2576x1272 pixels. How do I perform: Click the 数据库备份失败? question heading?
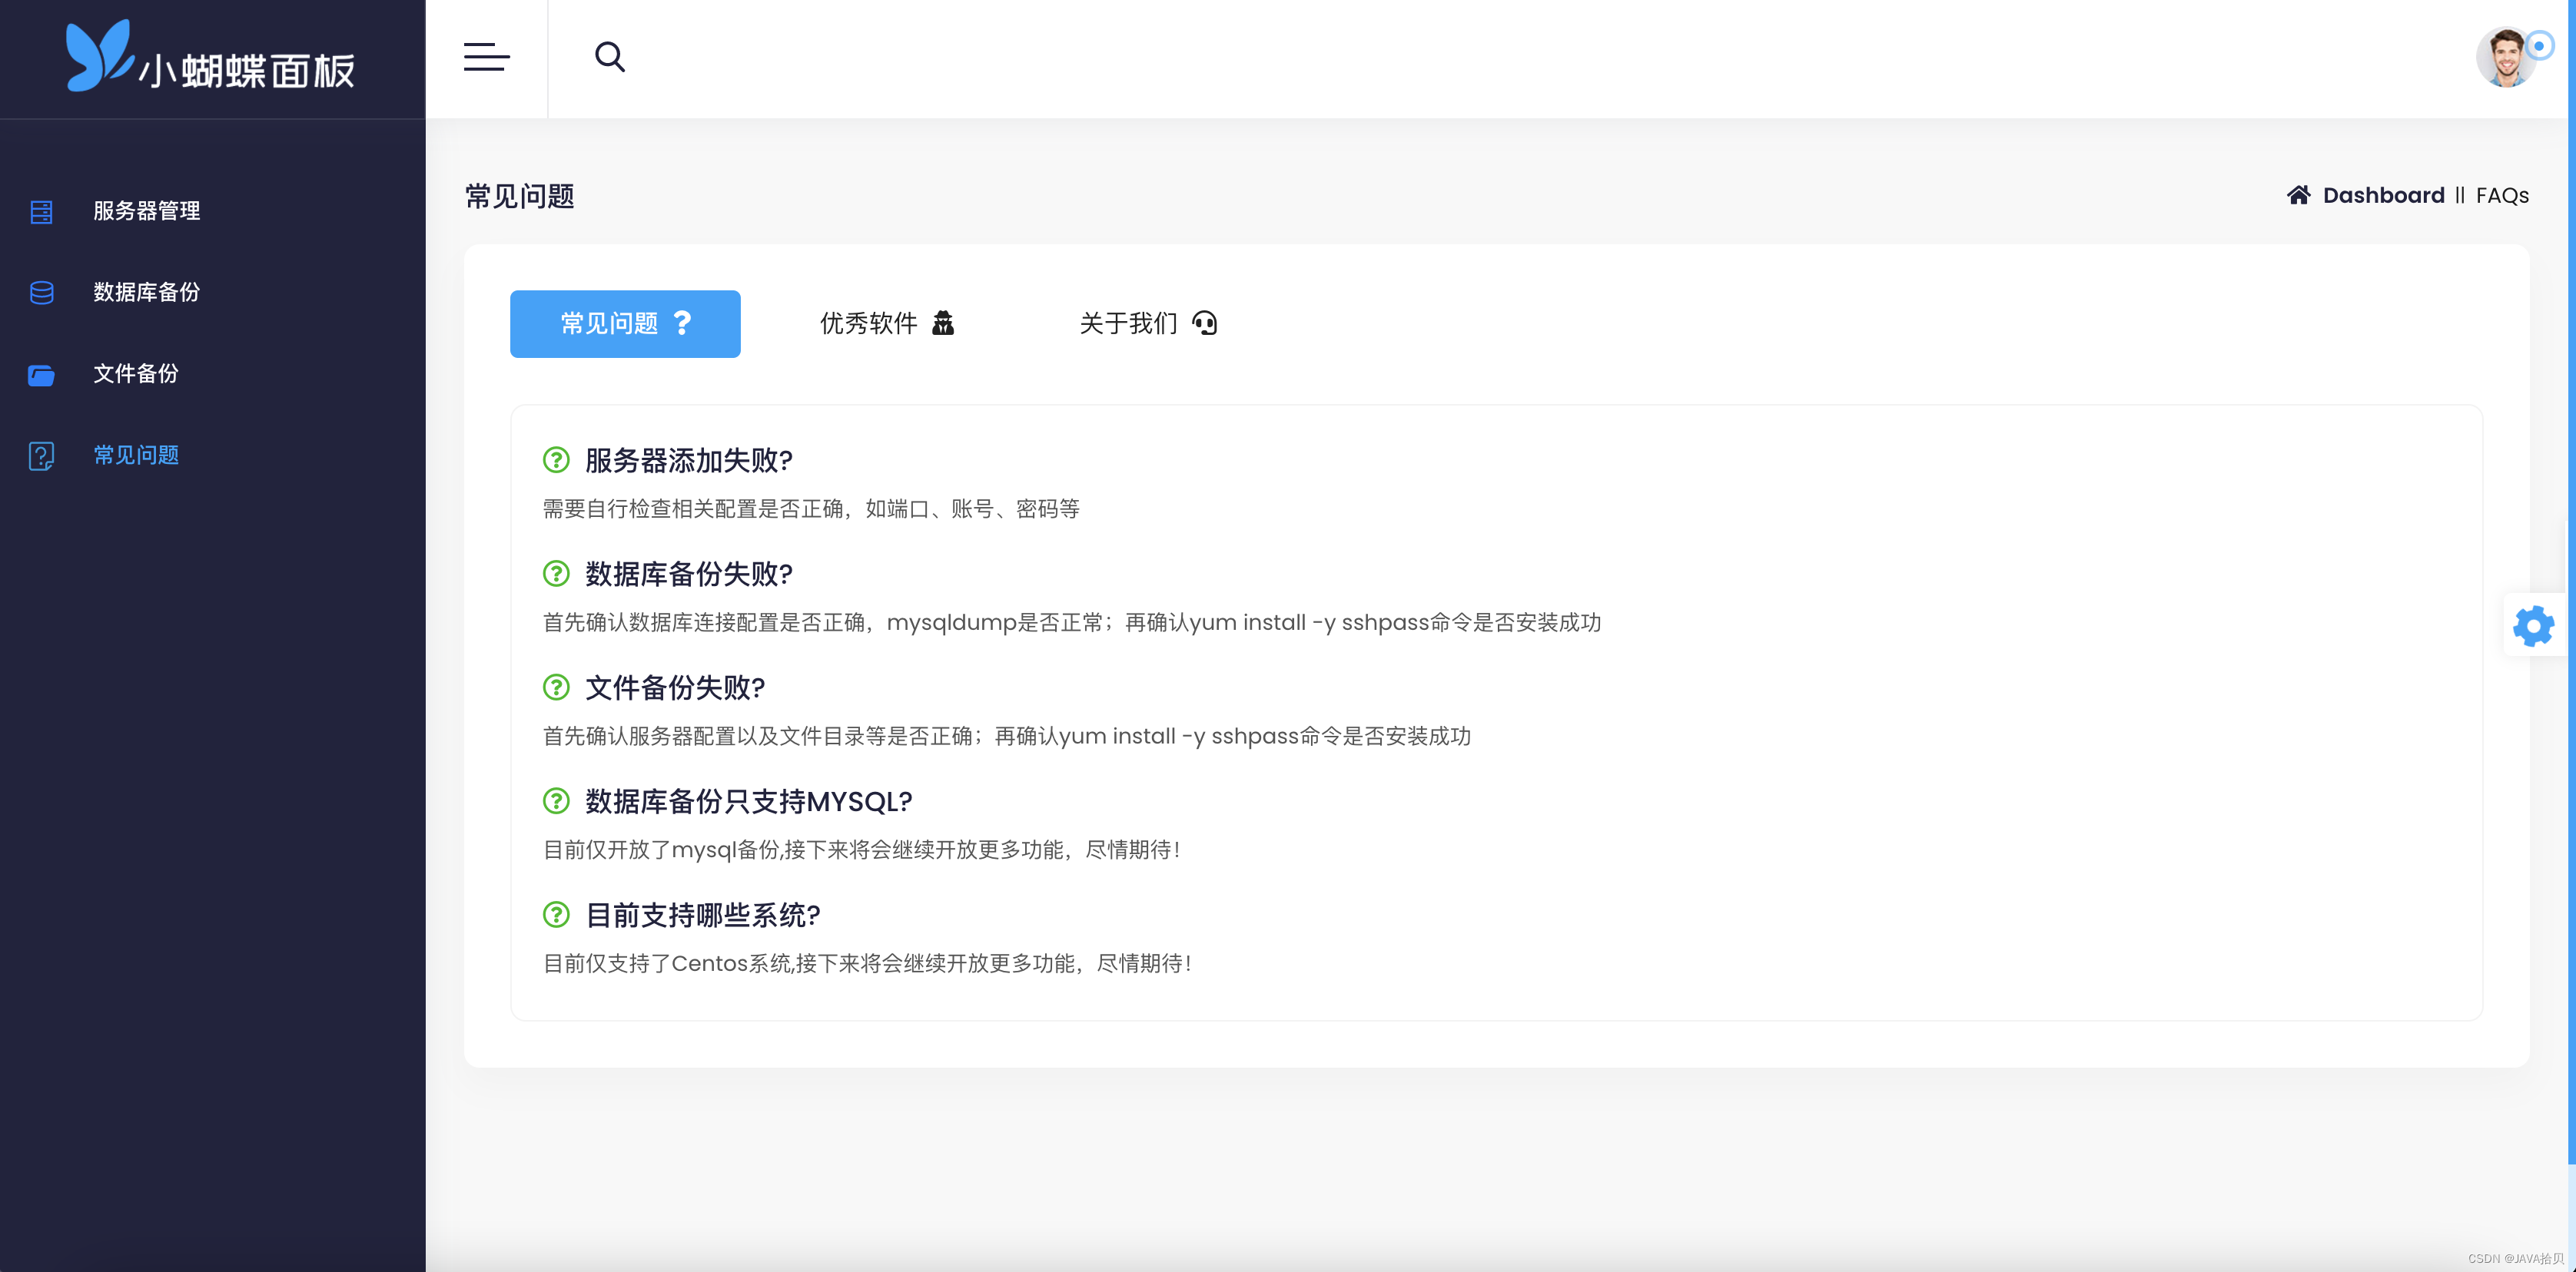click(688, 575)
